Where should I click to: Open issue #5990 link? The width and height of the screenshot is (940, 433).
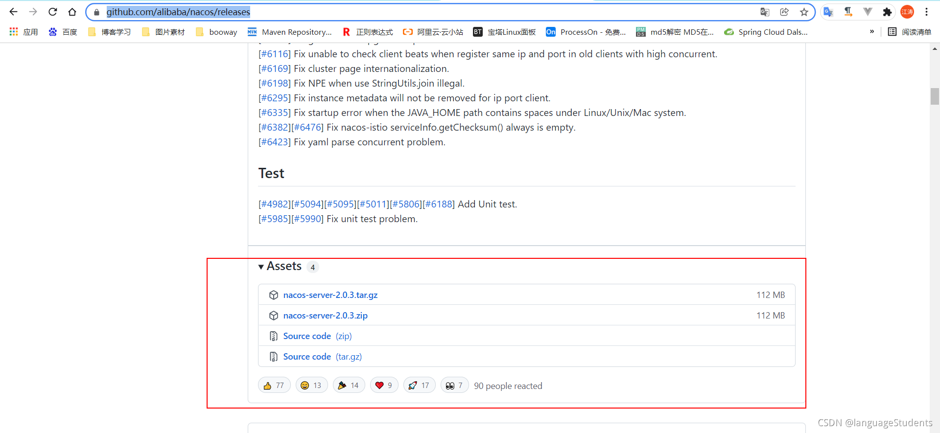(307, 219)
